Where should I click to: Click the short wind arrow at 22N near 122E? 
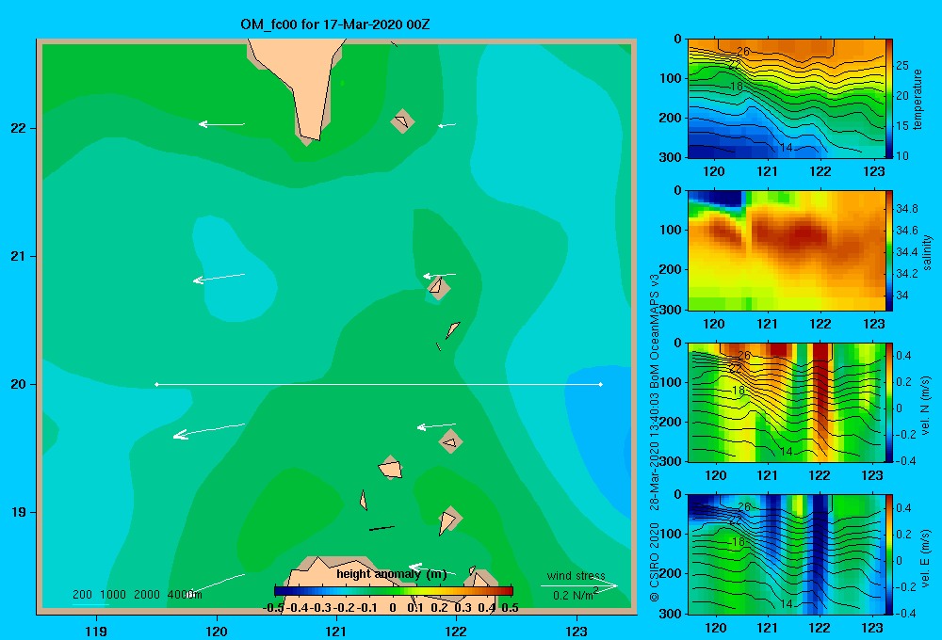(x=447, y=125)
